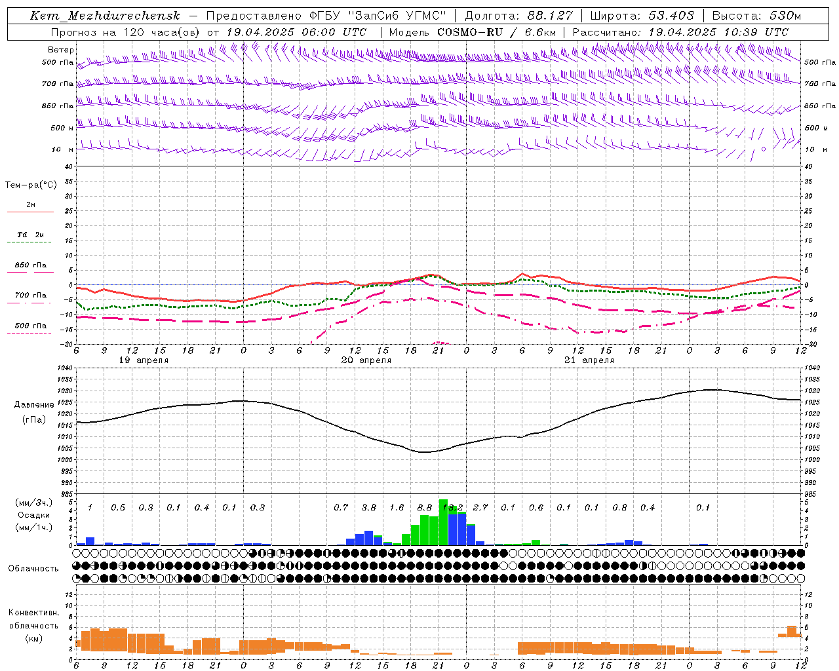Click the 1.6 precipitation total

(397, 508)
